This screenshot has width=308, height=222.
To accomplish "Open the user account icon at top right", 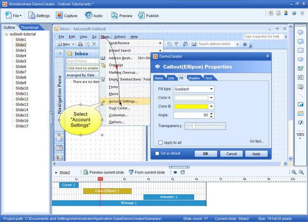I will pos(286,13).
